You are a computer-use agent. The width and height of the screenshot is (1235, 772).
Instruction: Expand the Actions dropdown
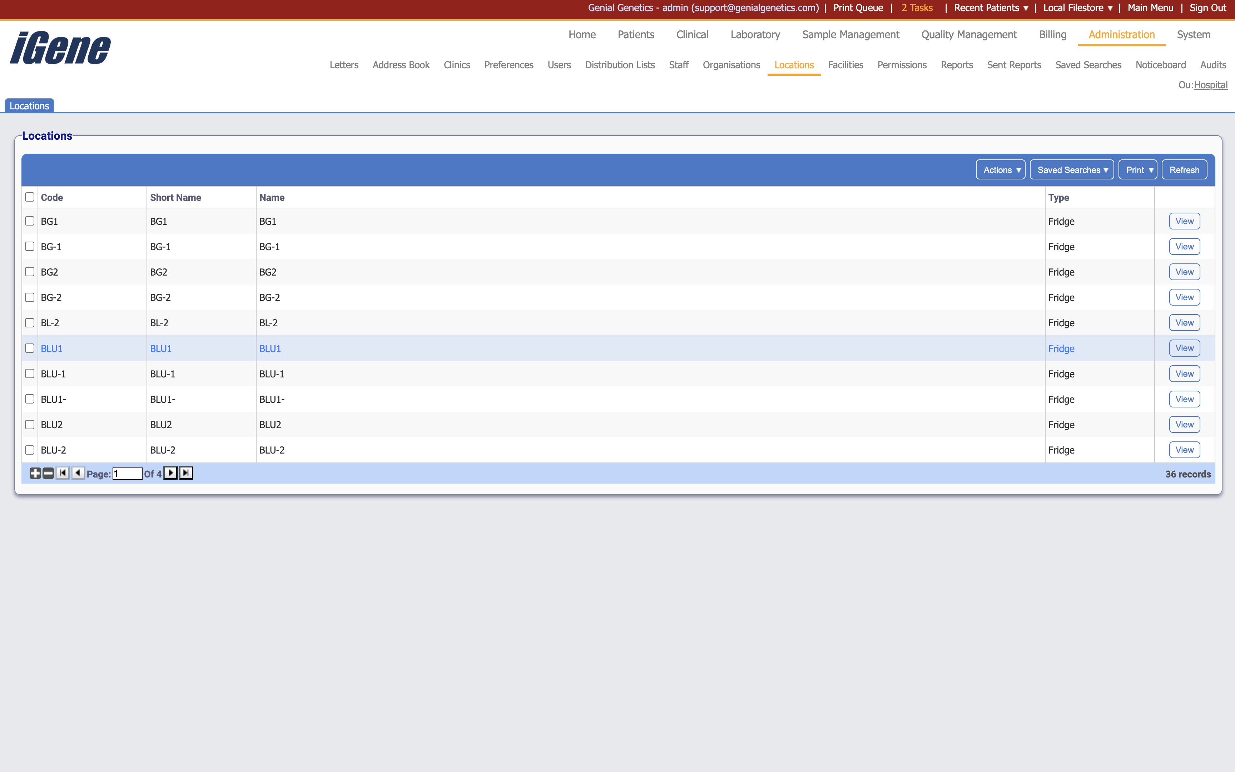point(1000,170)
